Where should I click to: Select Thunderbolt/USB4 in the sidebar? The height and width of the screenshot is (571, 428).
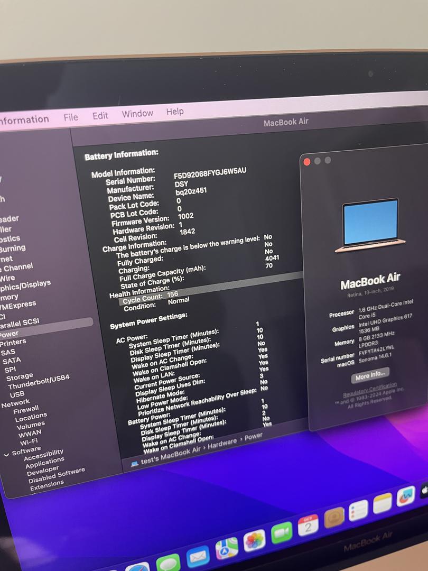point(38,382)
